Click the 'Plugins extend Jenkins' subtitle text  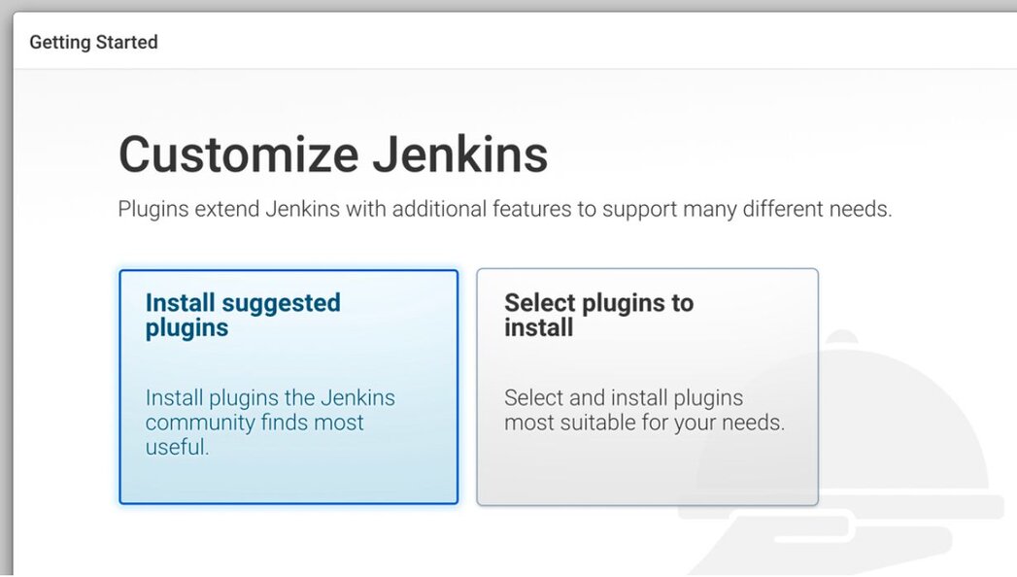click(x=504, y=210)
